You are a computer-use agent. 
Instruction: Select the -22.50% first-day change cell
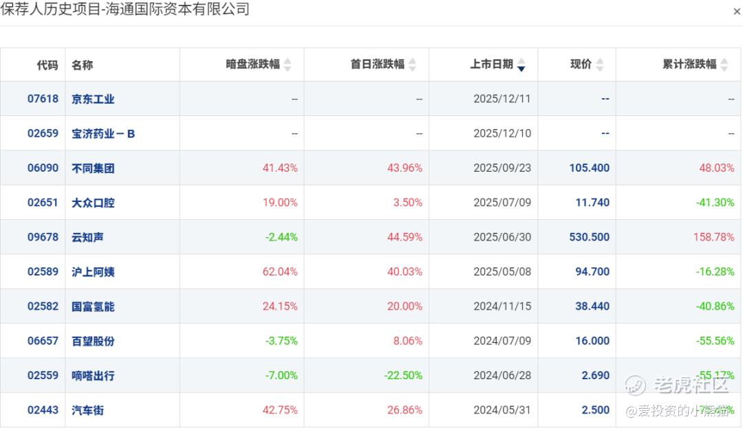click(x=403, y=375)
